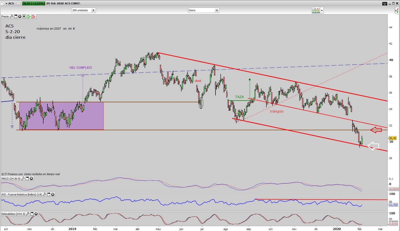The width and height of the screenshot is (400, 231).
Task: Click the 7,4770 stochastic value tag
Action: 393,224
